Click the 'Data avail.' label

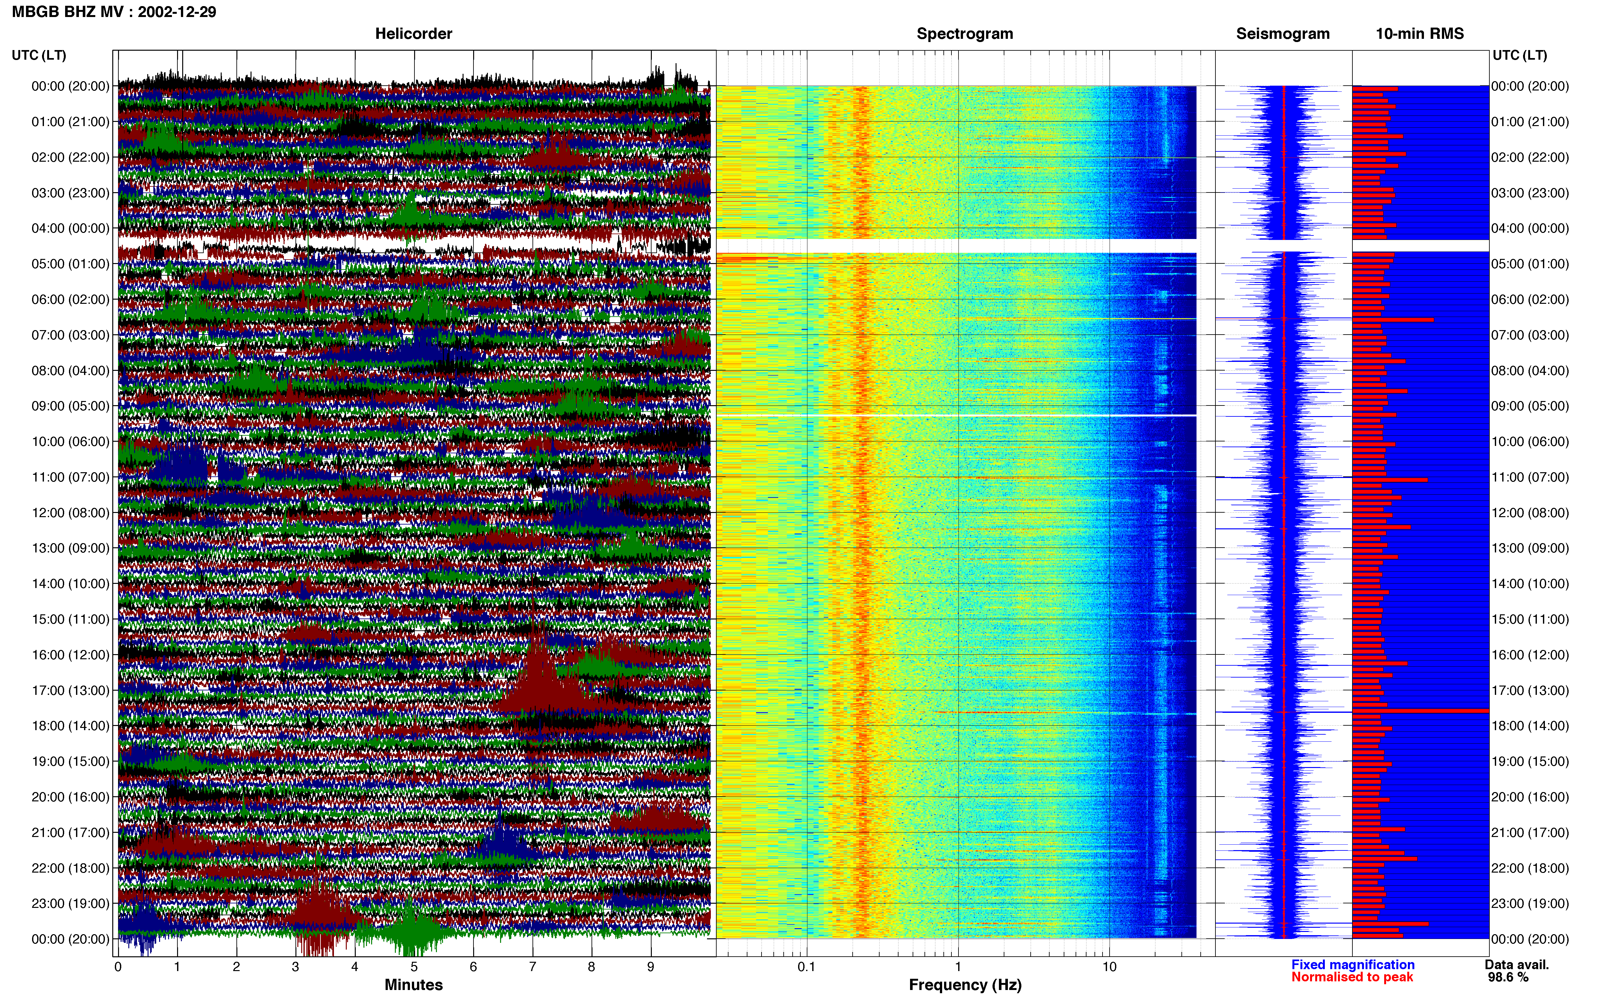click(1517, 964)
